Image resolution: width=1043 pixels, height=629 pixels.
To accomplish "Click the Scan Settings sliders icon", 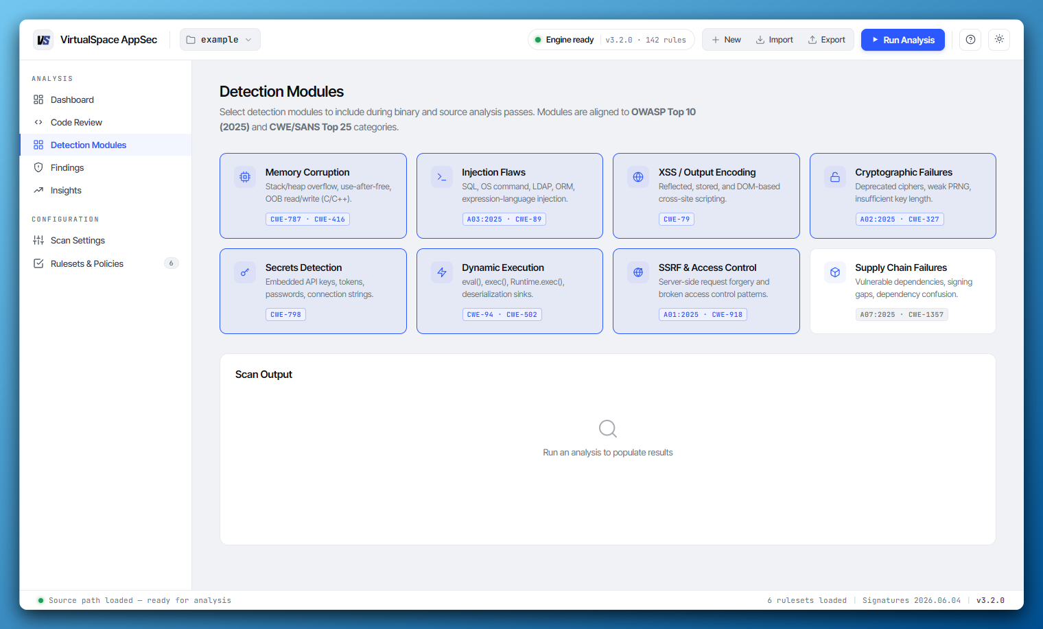I will tap(38, 240).
